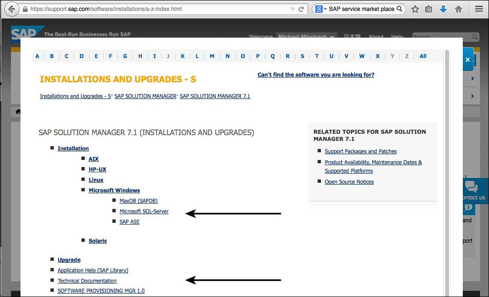The height and width of the screenshot is (297, 489).
Task: Open the AIX platform link
Action: [x=93, y=159]
